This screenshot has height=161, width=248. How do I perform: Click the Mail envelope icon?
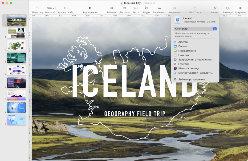click(x=175, y=46)
